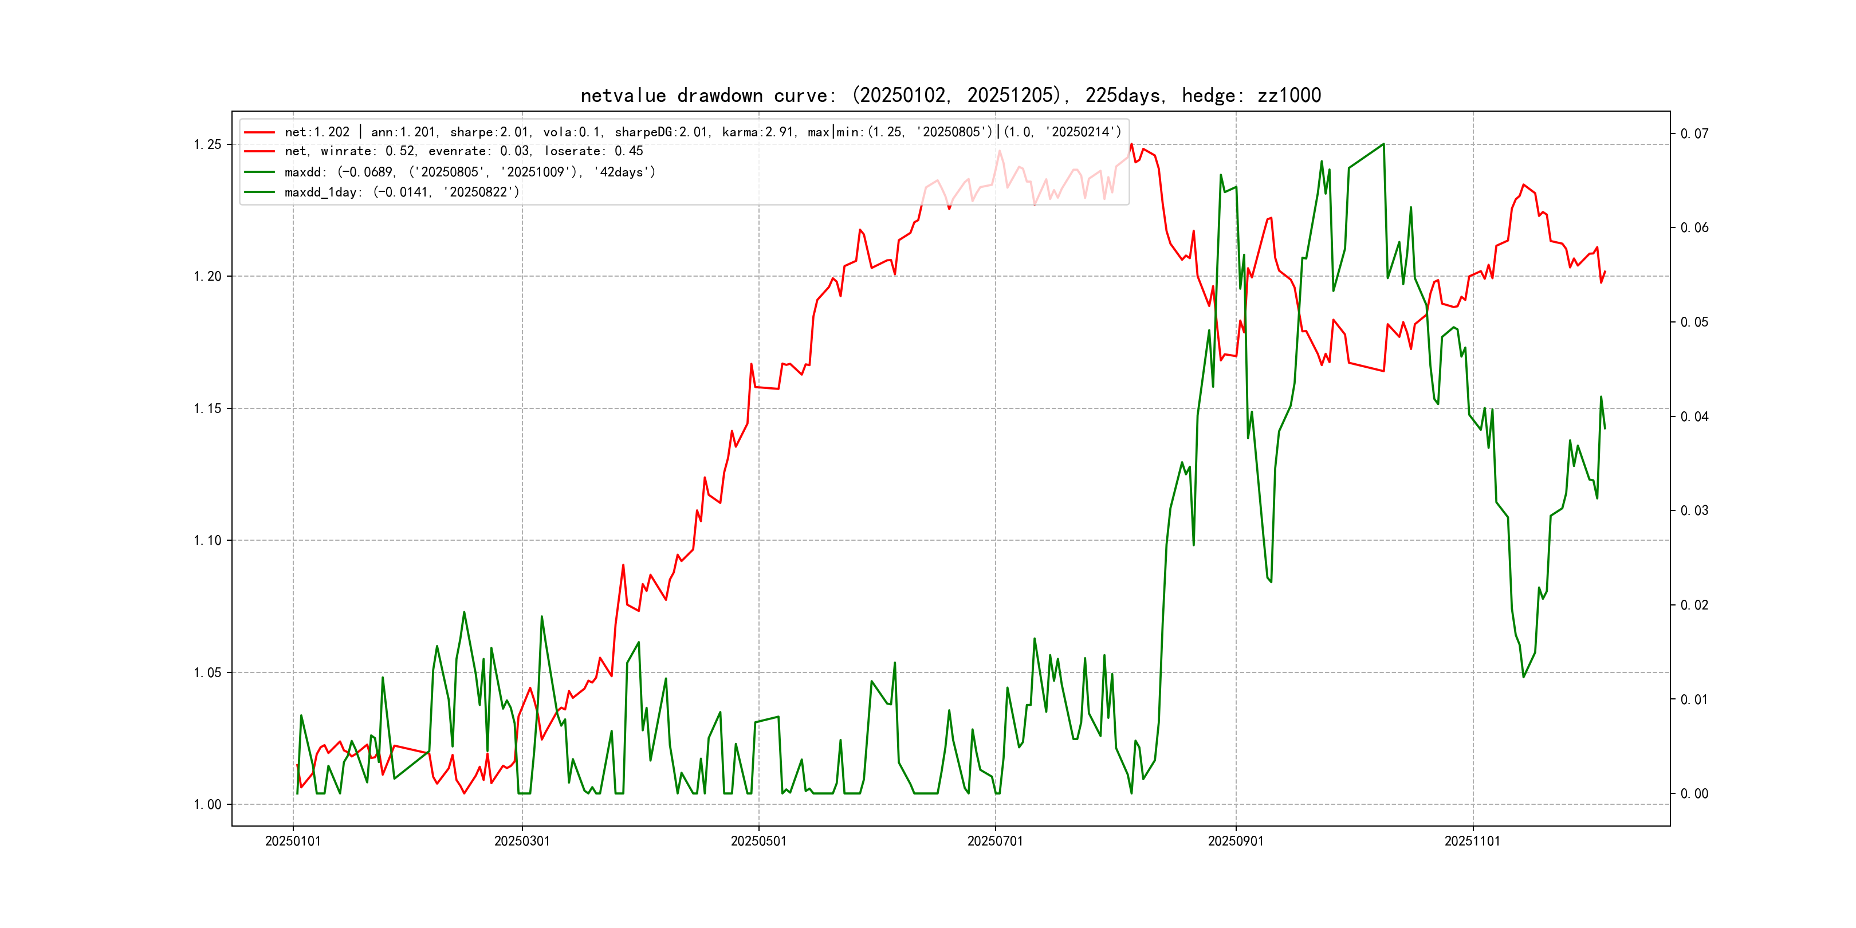This screenshot has height=928, width=1856.
Task: Click x-axis label 20250501
Action: (758, 842)
